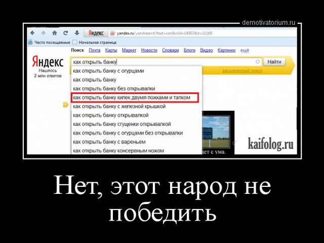Open the Картинки link
The width and height of the screenshot is (324, 243).
(226, 50)
